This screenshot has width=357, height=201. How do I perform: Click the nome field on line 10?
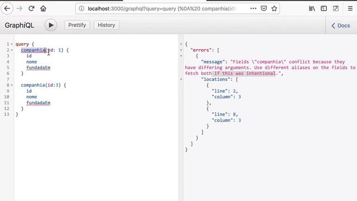tap(31, 97)
